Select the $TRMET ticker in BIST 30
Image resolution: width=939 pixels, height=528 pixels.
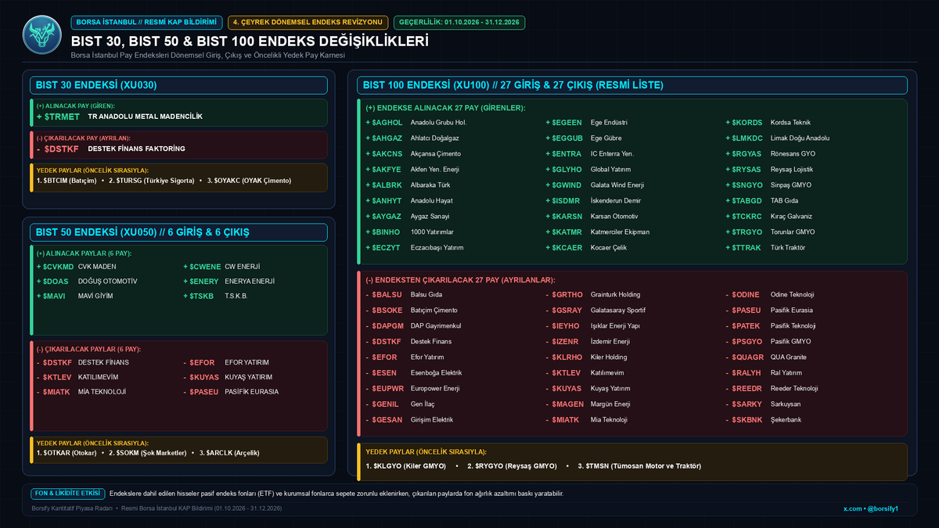(x=58, y=117)
